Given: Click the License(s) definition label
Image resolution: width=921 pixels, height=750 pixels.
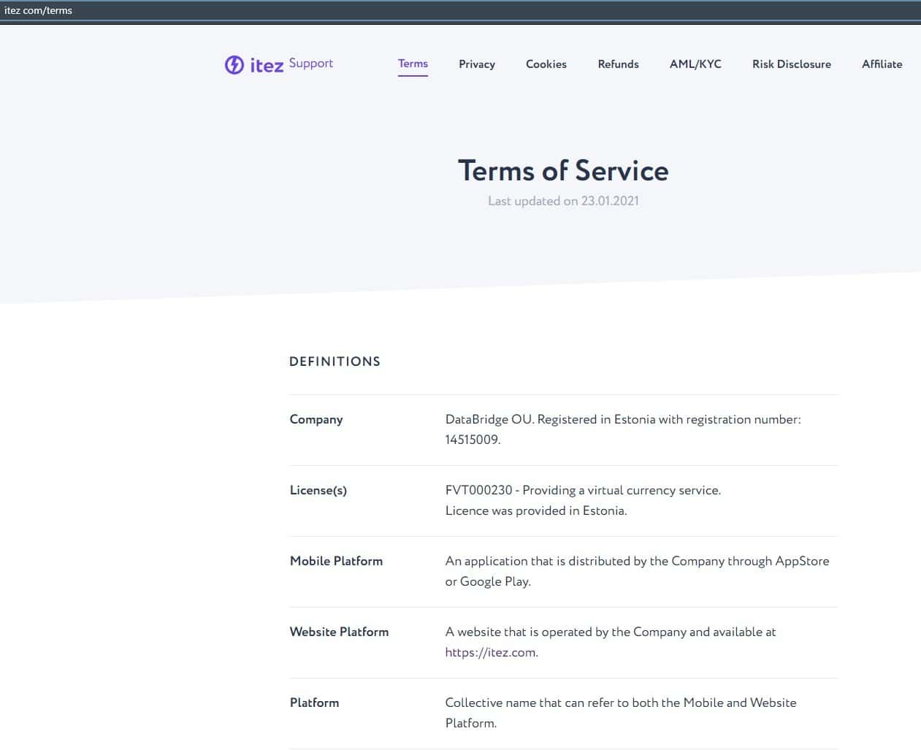Looking at the screenshot, I should [318, 490].
